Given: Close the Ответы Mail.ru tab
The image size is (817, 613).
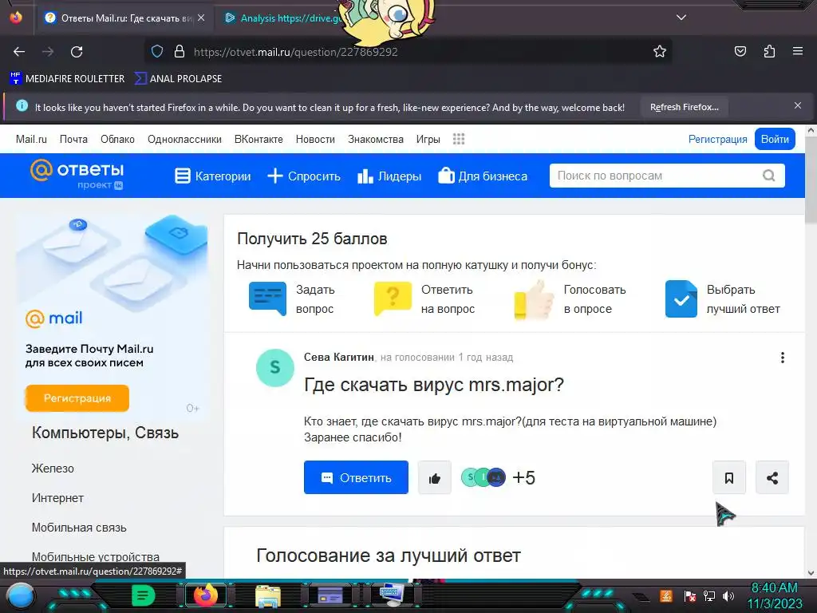Looking at the screenshot, I should click(x=201, y=18).
